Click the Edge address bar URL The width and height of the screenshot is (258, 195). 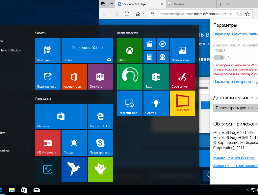tap(196, 14)
